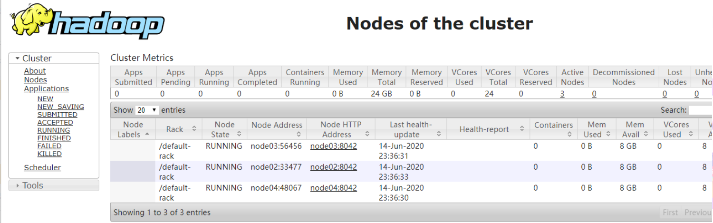Show FAILED applications list

[49, 146]
